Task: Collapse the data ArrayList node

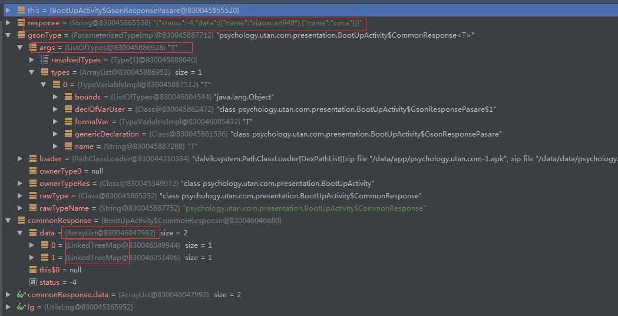Action: tap(20, 233)
